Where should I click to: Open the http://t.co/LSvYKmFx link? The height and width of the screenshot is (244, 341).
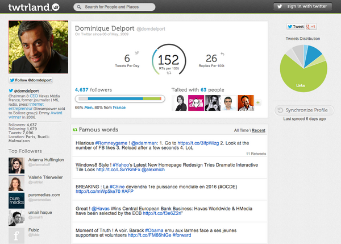coord(118,169)
